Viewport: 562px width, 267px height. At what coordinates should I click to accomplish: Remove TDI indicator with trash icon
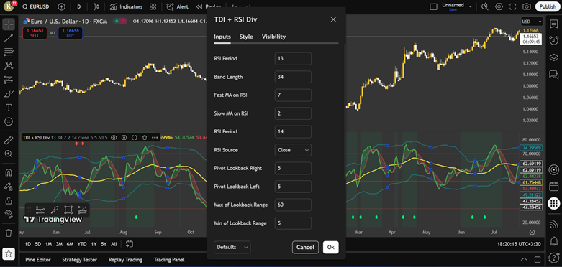[x=145, y=137]
